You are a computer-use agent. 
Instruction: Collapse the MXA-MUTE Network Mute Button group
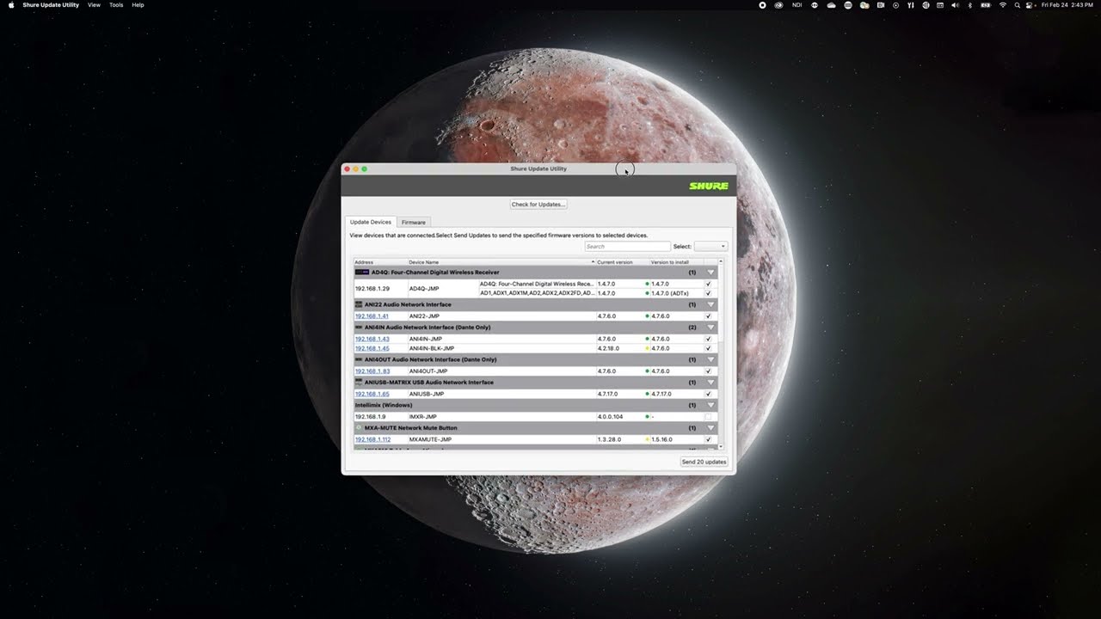710,427
